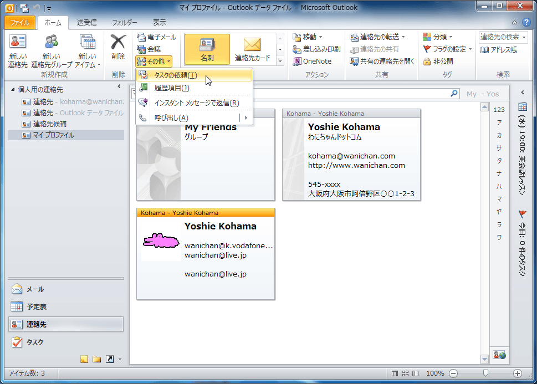This screenshot has height=384, width=537.
Task: Click the Meeting (会議) ribbon button
Action: coord(149,49)
